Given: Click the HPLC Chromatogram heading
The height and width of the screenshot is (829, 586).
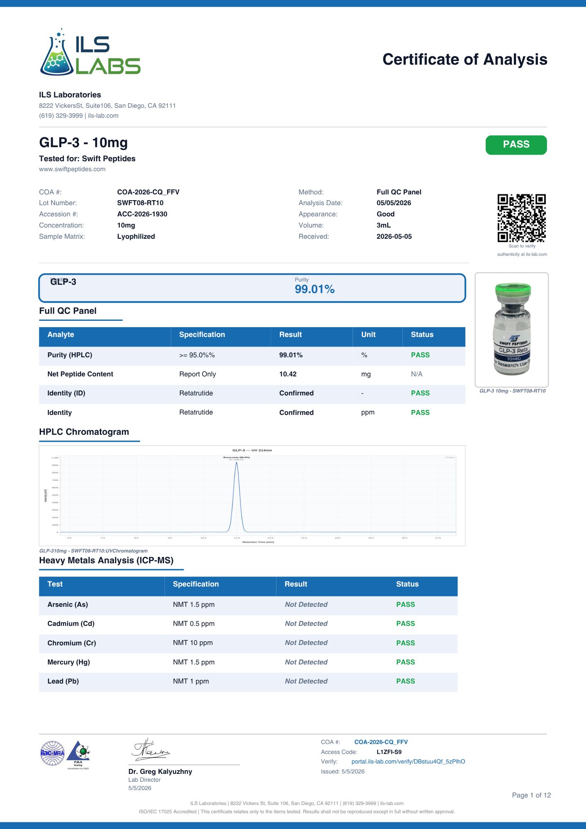Looking at the screenshot, I should pos(84,432).
